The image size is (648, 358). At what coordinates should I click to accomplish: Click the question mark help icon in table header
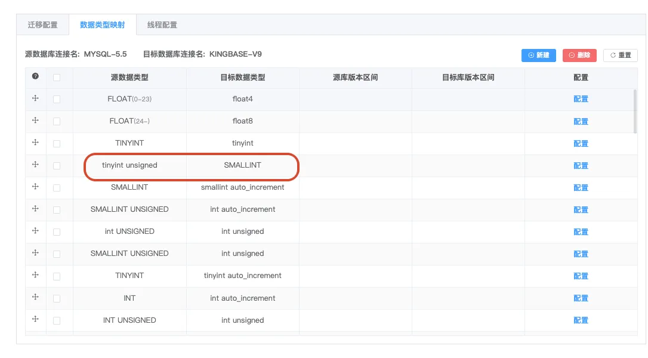[36, 76]
